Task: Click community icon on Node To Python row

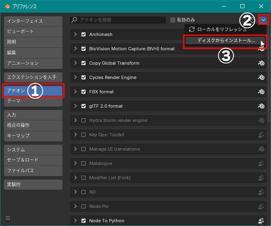Action: (x=261, y=221)
